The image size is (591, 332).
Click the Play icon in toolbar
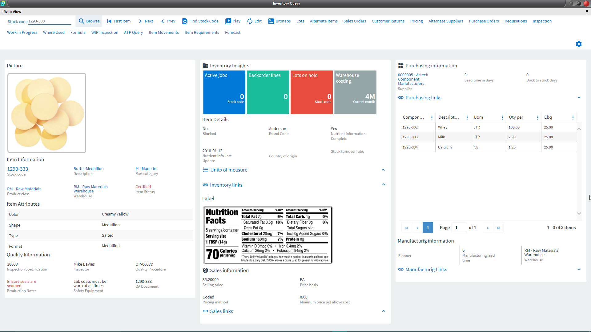point(228,21)
